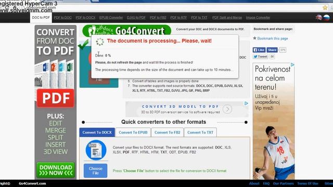
Task: Open the EPUB Converter page
Action: pos(111,18)
